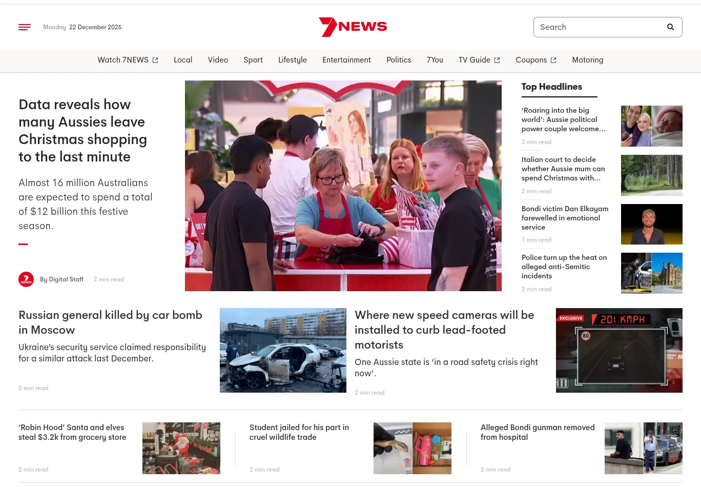Screen dimensions: 701x487
Task: Go to the Politics section
Action: 399,60
